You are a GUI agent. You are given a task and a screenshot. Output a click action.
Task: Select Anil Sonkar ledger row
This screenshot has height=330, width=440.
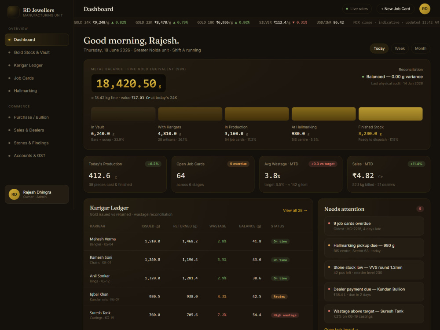198,279
